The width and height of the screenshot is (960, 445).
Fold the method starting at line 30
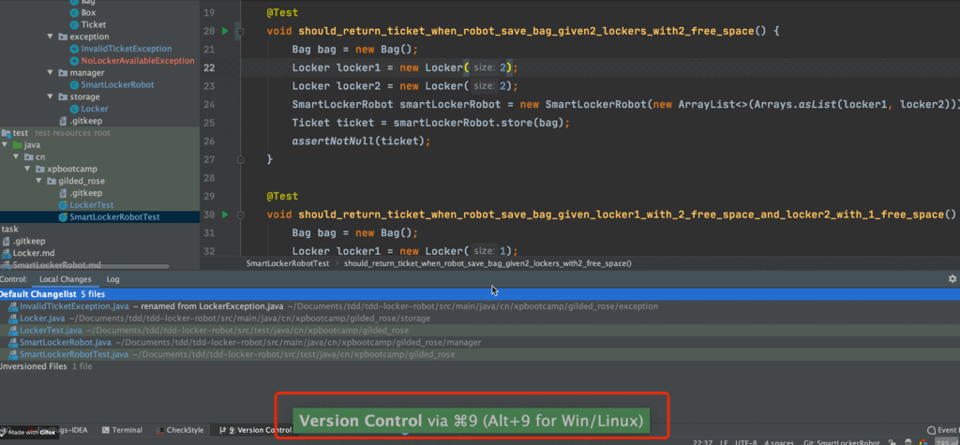(240, 215)
